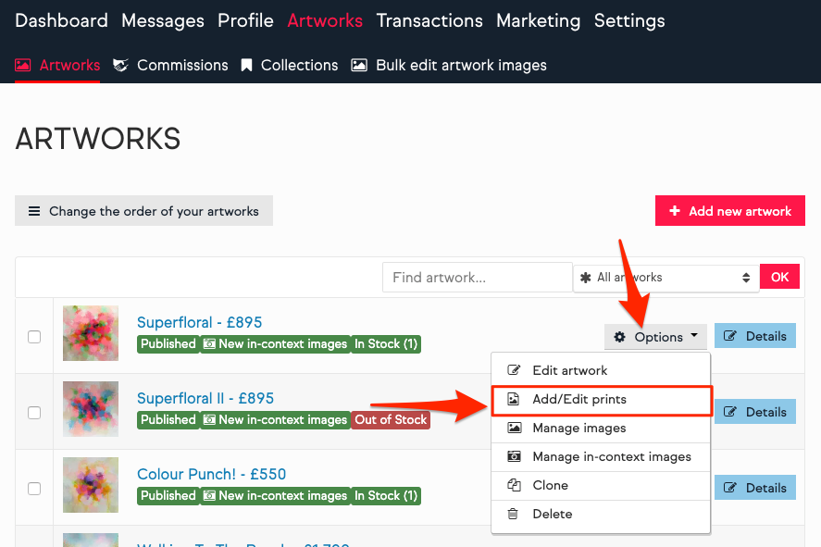Choose Add/Edit prints from Options menu

point(602,400)
